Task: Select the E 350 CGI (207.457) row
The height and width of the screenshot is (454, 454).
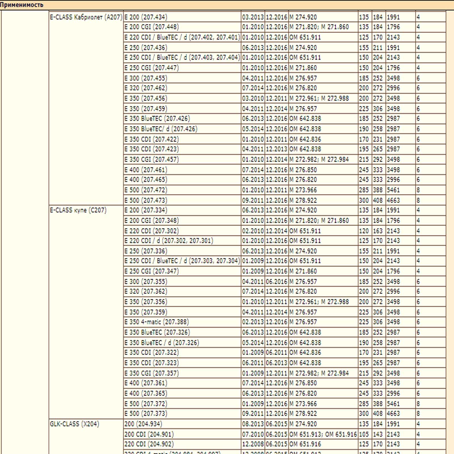Action: tap(152, 159)
